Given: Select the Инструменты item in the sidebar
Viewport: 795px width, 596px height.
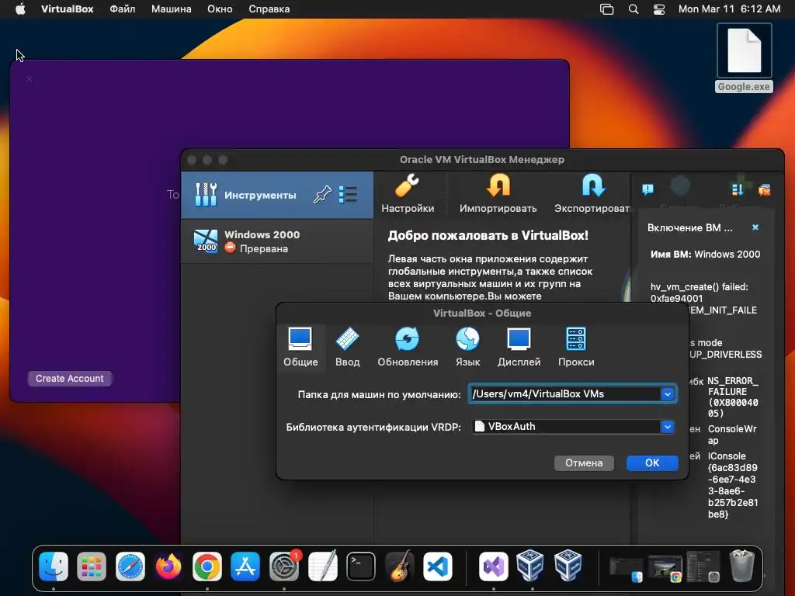Looking at the screenshot, I should [x=277, y=195].
